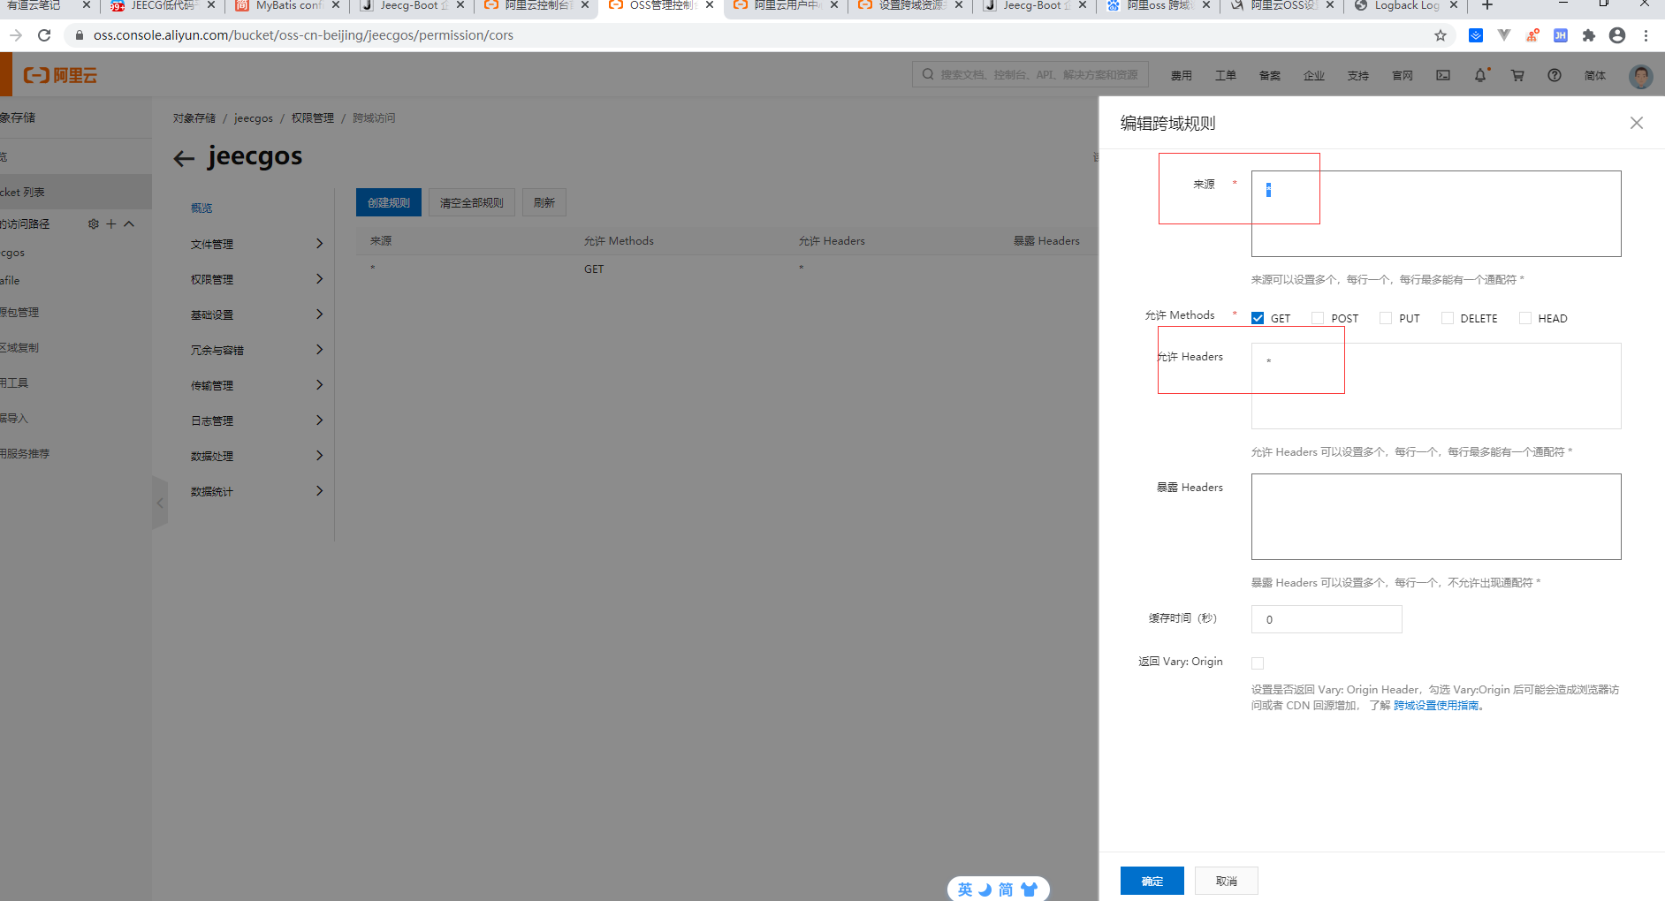
Task: Open a new browser tab
Action: click(1487, 5)
